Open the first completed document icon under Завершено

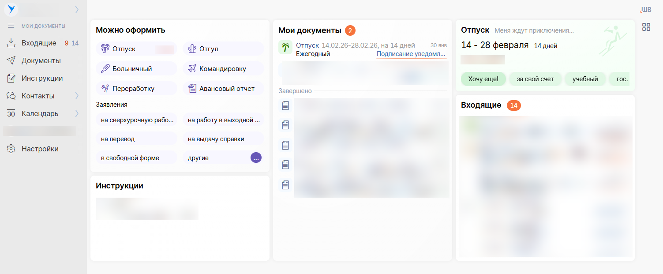(x=285, y=106)
